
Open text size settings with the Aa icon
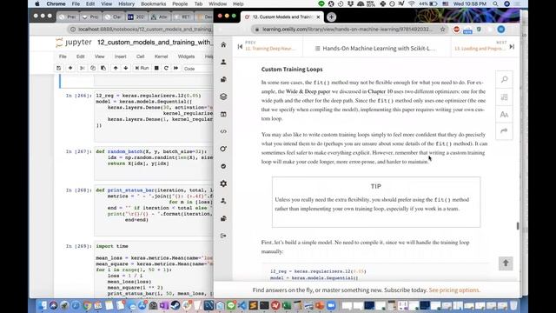click(x=504, y=114)
